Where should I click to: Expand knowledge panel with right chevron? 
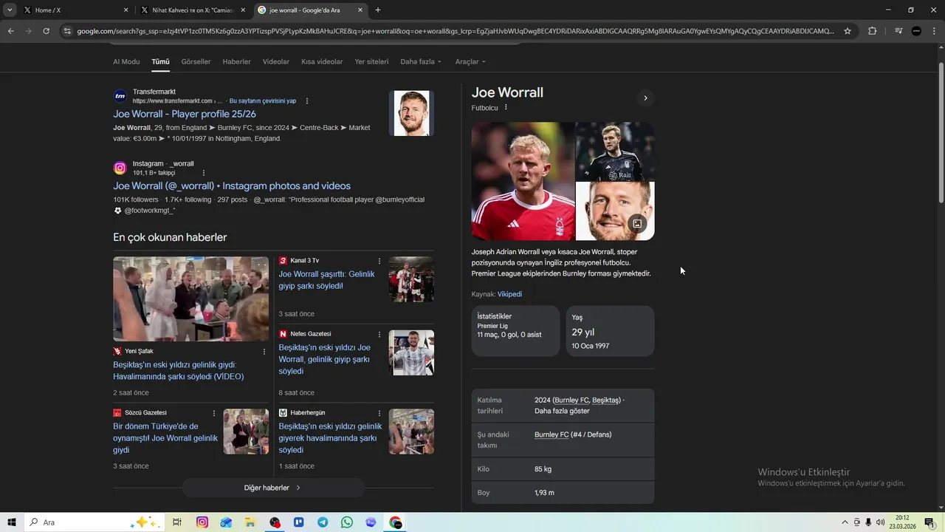[x=645, y=98]
